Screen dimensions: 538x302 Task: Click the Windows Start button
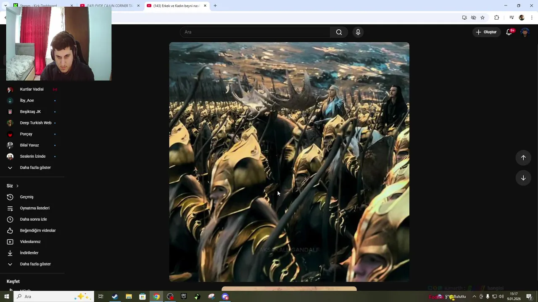coord(6,297)
